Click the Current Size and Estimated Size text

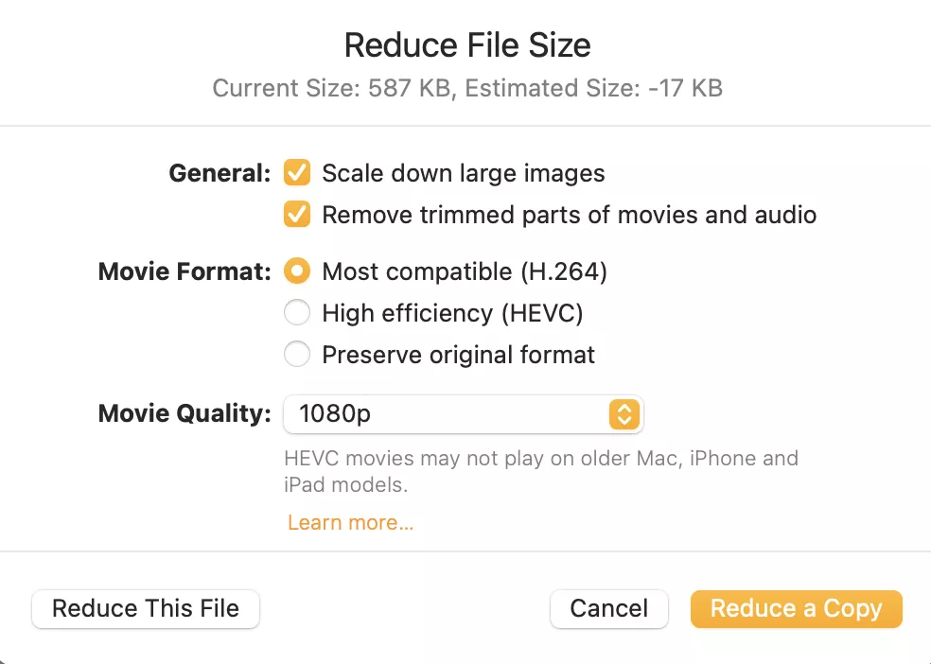click(x=467, y=89)
